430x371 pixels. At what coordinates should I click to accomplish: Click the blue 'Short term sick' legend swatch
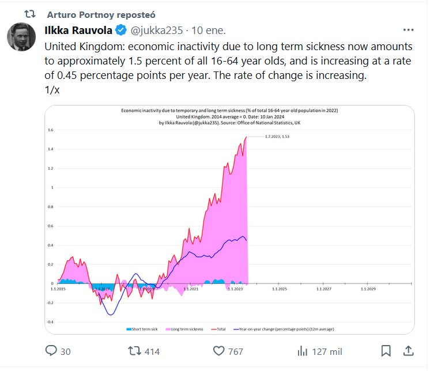pyautogui.click(x=128, y=329)
